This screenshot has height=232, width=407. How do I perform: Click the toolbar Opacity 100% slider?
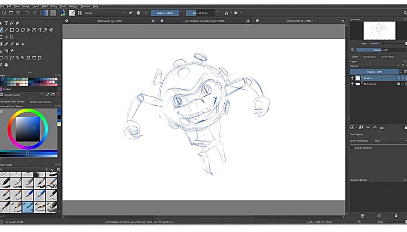click(x=164, y=13)
